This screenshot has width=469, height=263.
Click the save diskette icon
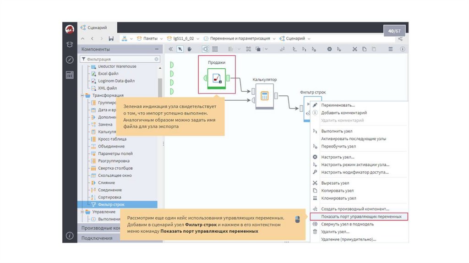pos(111,38)
